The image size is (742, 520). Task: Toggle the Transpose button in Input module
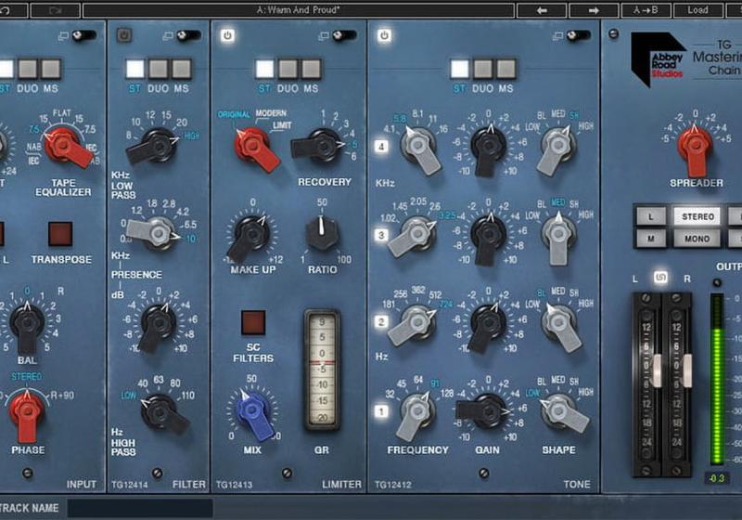point(60,233)
